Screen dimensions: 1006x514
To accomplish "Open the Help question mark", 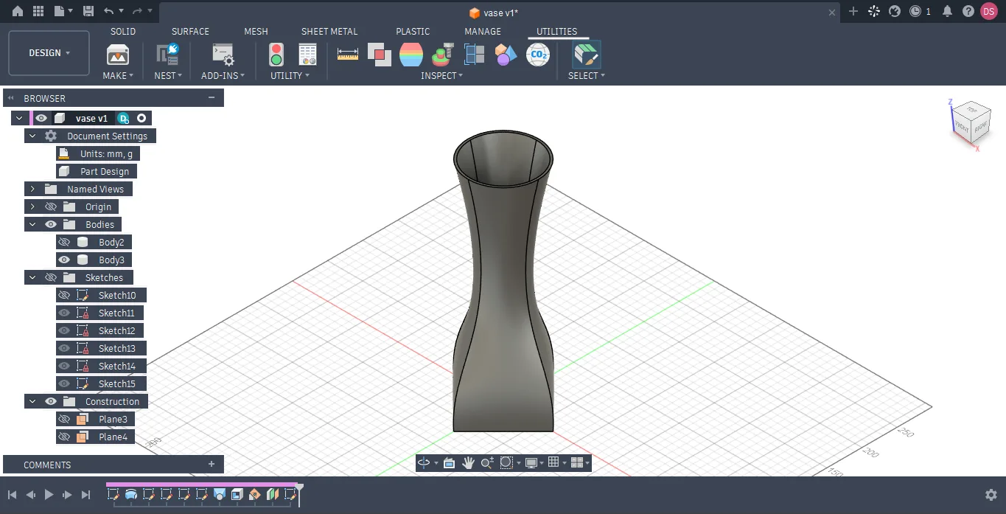I will pyautogui.click(x=968, y=11).
